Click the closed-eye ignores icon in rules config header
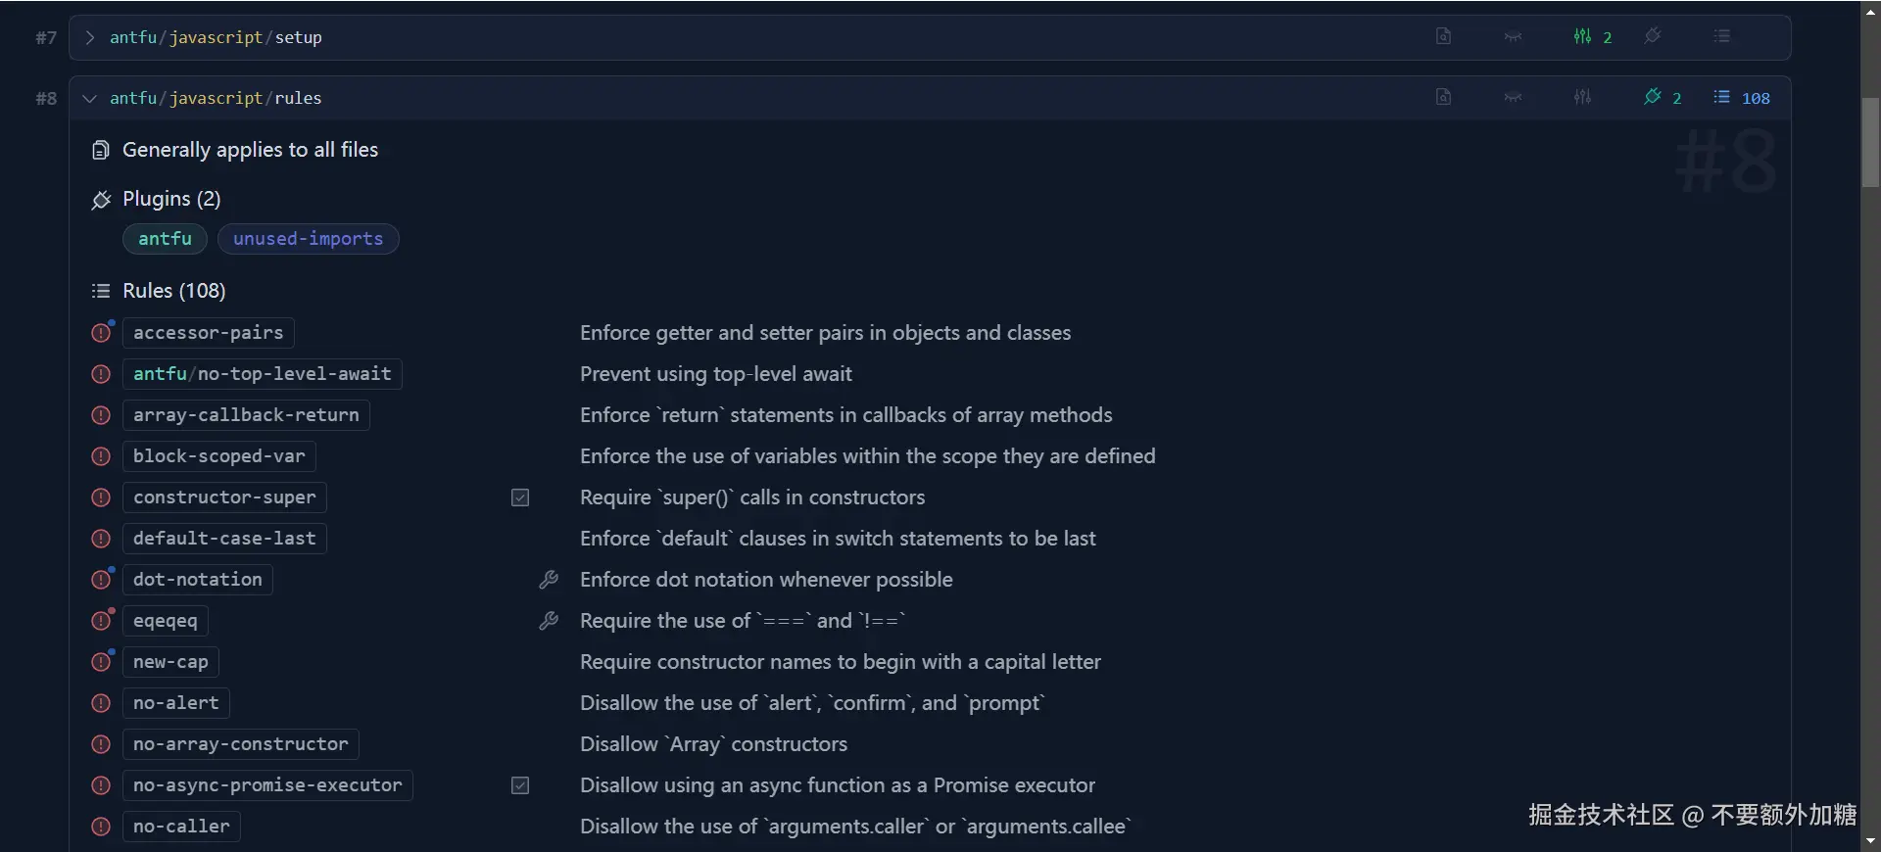The width and height of the screenshot is (1881, 852). pyautogui.click(x=1513, y=97)
